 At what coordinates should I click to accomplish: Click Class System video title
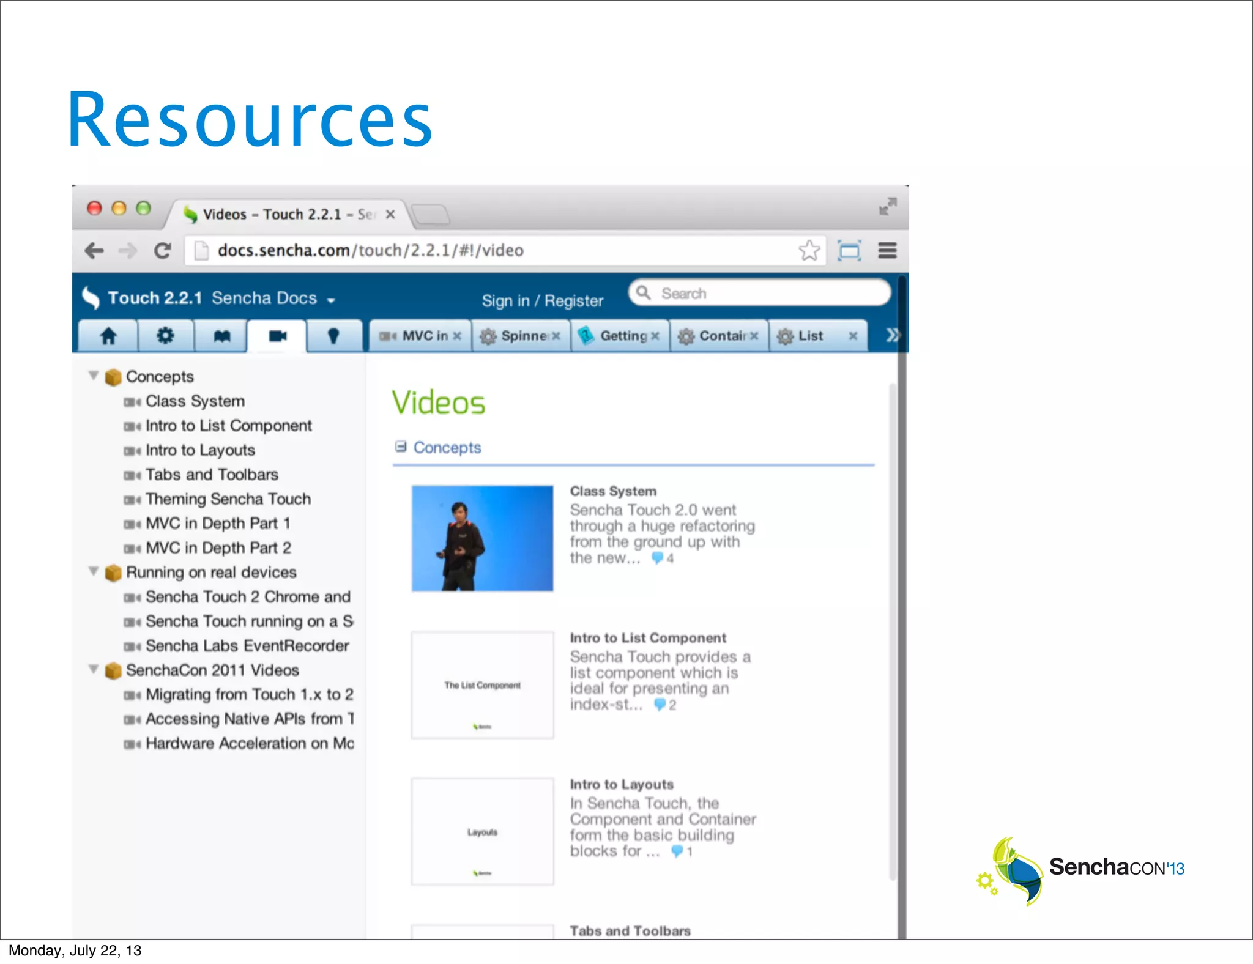point(613,491)
